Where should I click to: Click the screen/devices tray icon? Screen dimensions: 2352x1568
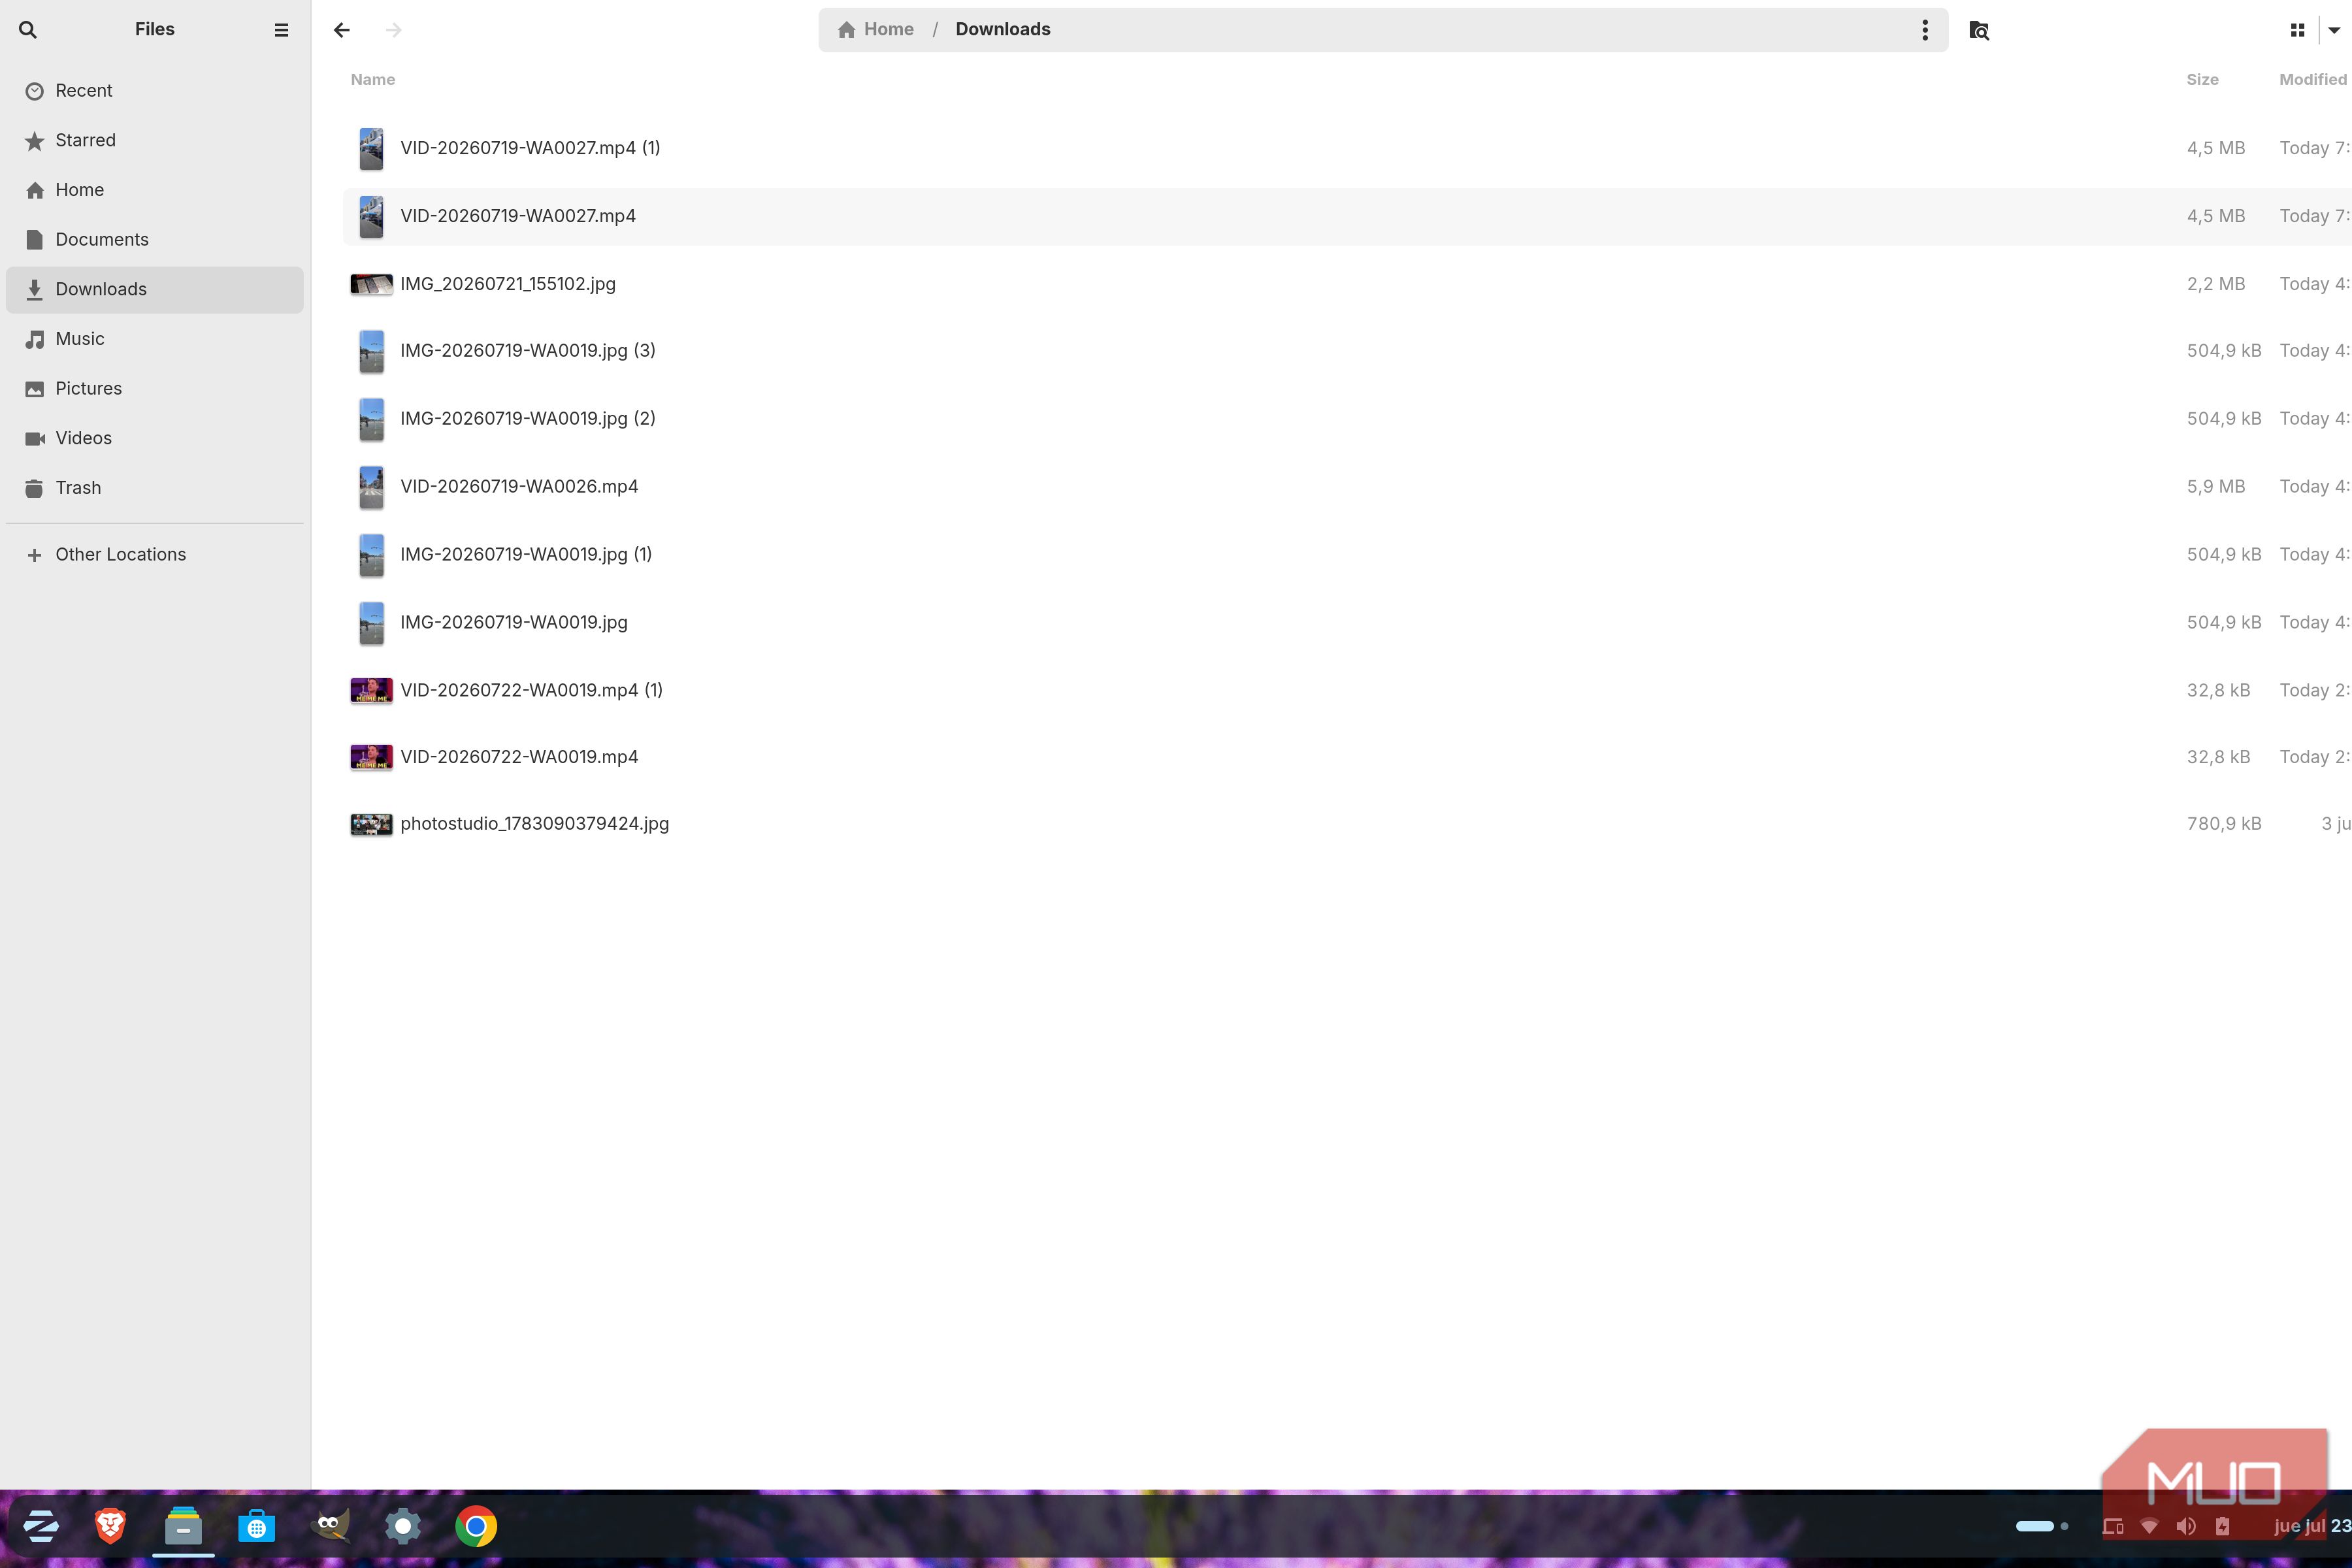coord(2113,1527)
